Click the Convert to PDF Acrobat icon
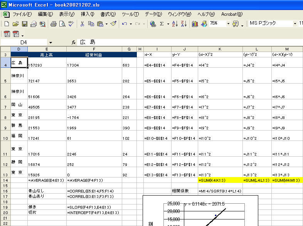Viewport: 303px width, 226px height. tap(7, 34)
